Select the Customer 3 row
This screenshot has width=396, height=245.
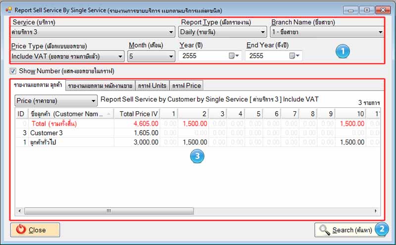(47, 133)
